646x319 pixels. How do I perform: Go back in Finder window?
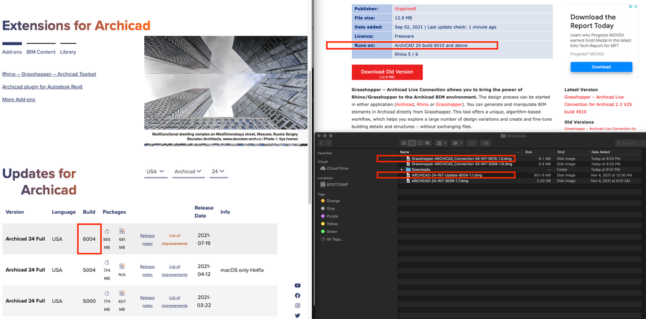(322, 143)
